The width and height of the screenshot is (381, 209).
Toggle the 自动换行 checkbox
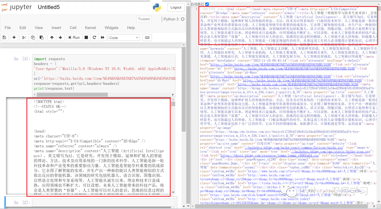207,4
